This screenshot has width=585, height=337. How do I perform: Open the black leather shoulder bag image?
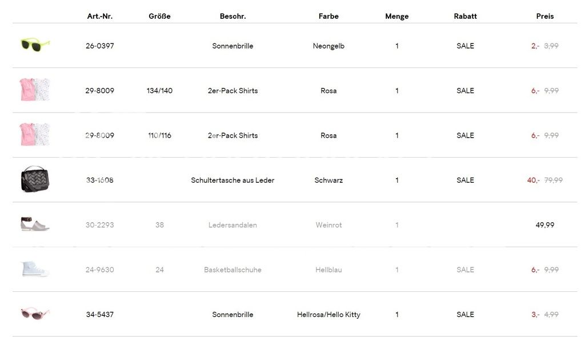pos(35,179)
